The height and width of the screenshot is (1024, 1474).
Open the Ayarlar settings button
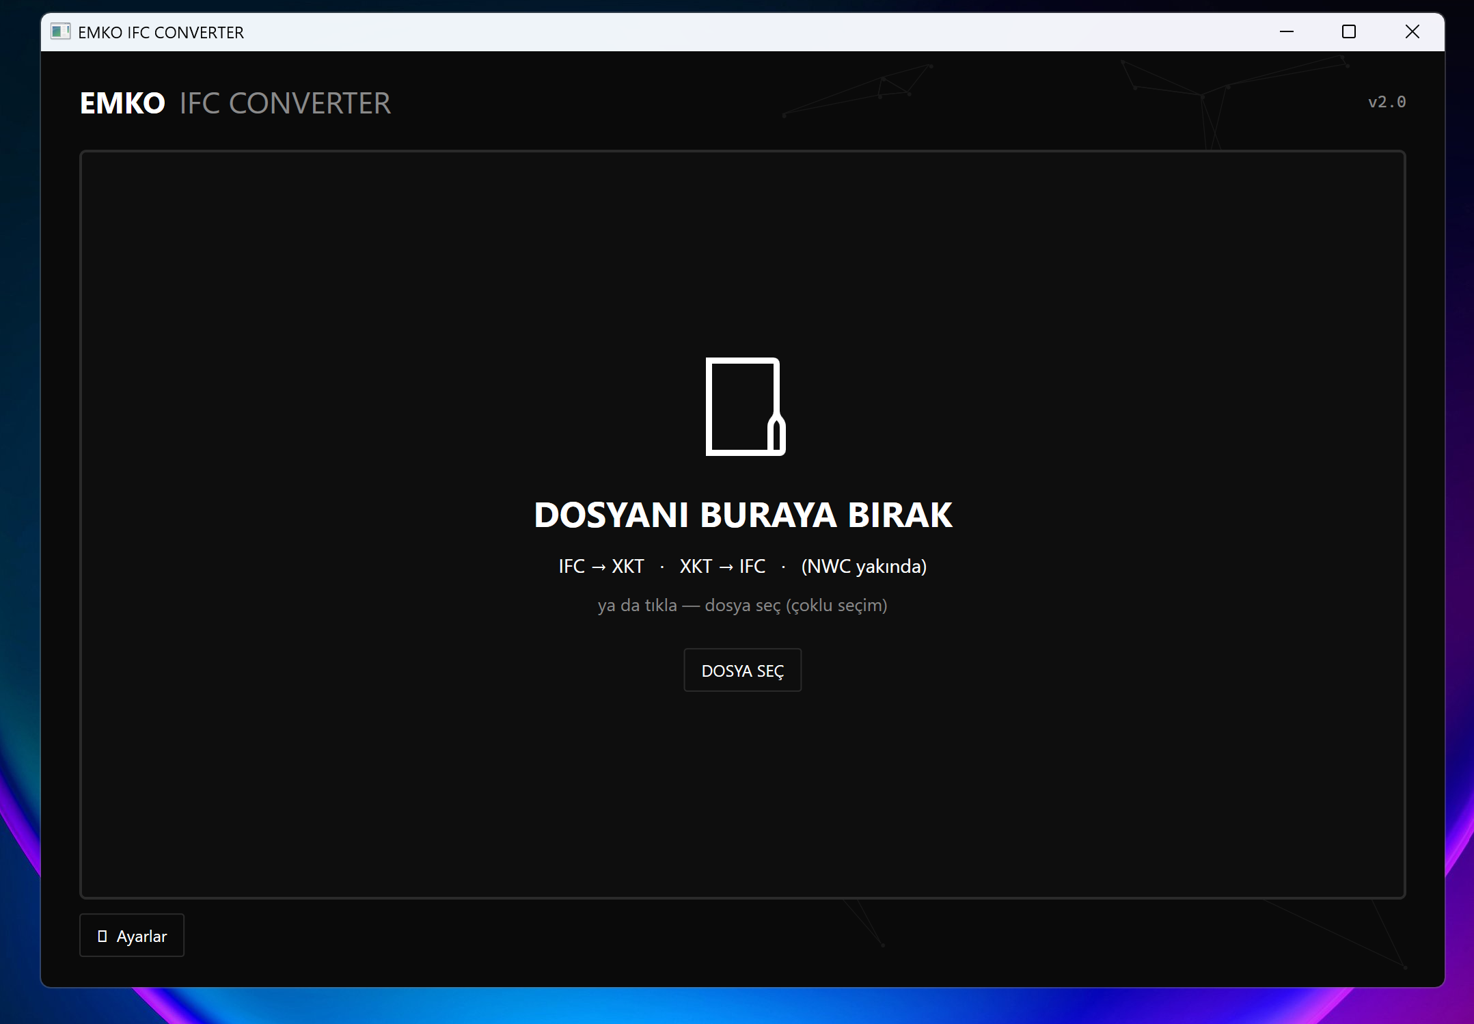(132, 935)
